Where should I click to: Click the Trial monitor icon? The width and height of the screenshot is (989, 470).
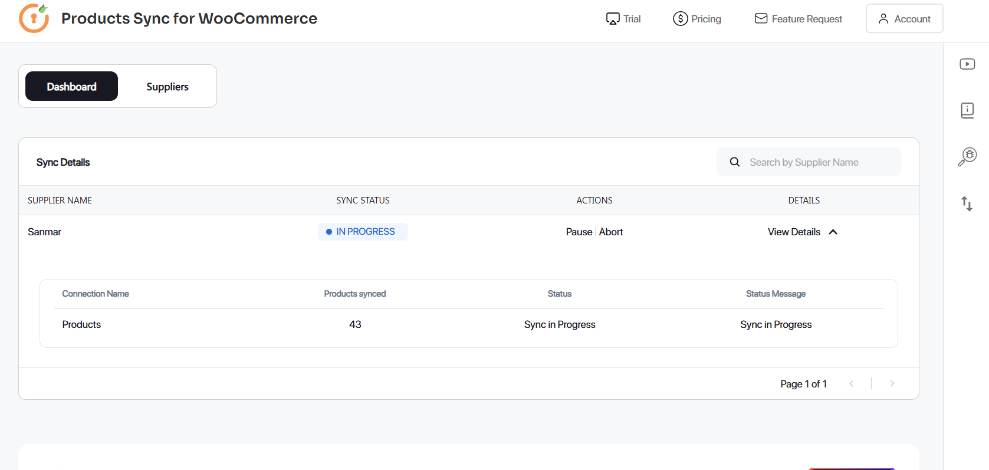click(x=613, y=19)
